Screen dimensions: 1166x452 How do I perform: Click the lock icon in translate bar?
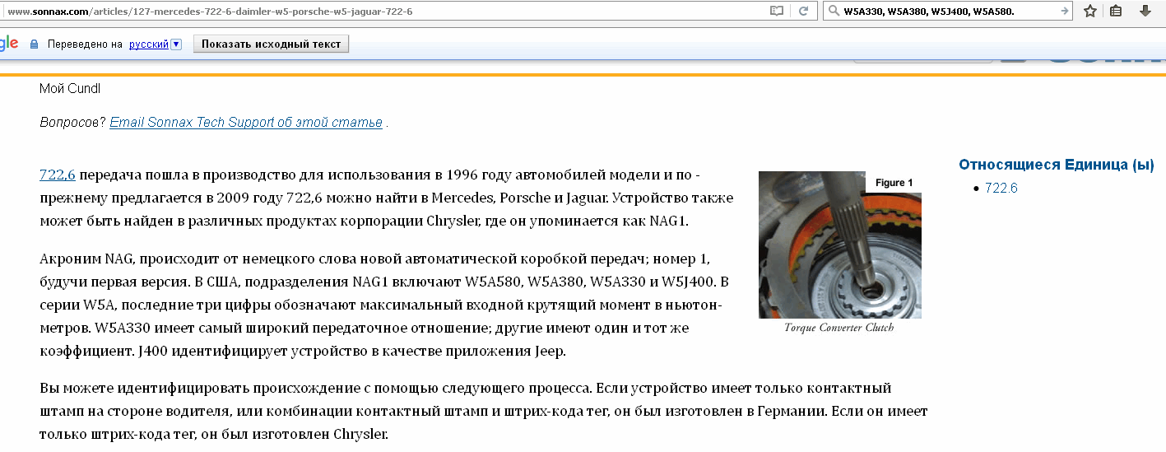[x=35, y=44]
